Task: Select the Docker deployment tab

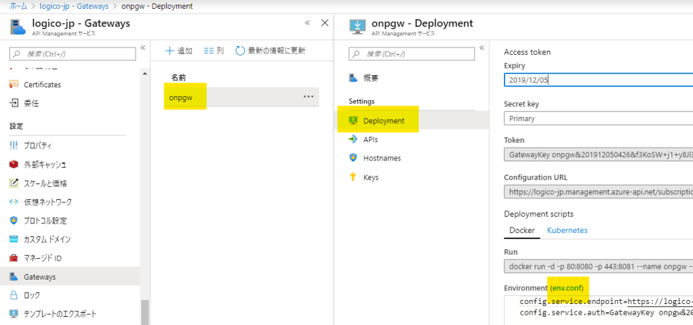Action: [x=522, y=230]
